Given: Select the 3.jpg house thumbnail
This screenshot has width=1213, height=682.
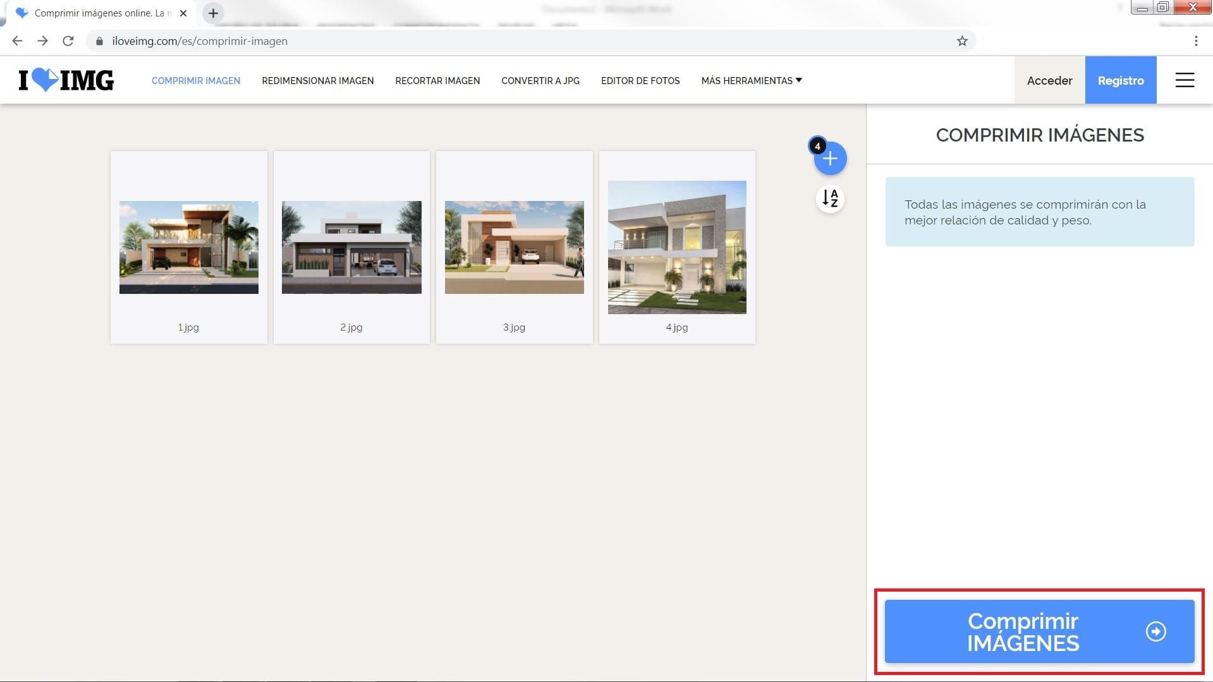Looking at the screenshot, I should pyautogui.click(x=515, y=247).
